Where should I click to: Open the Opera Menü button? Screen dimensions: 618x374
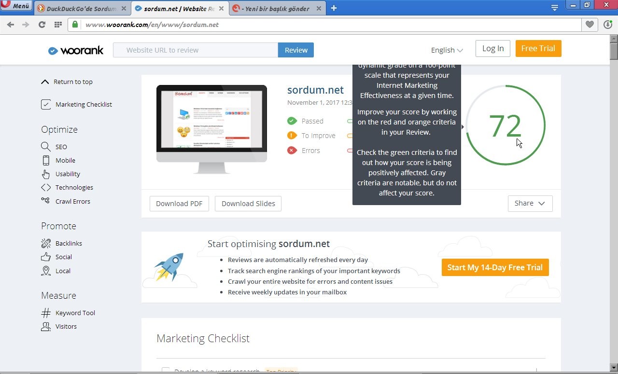point(16,6)
